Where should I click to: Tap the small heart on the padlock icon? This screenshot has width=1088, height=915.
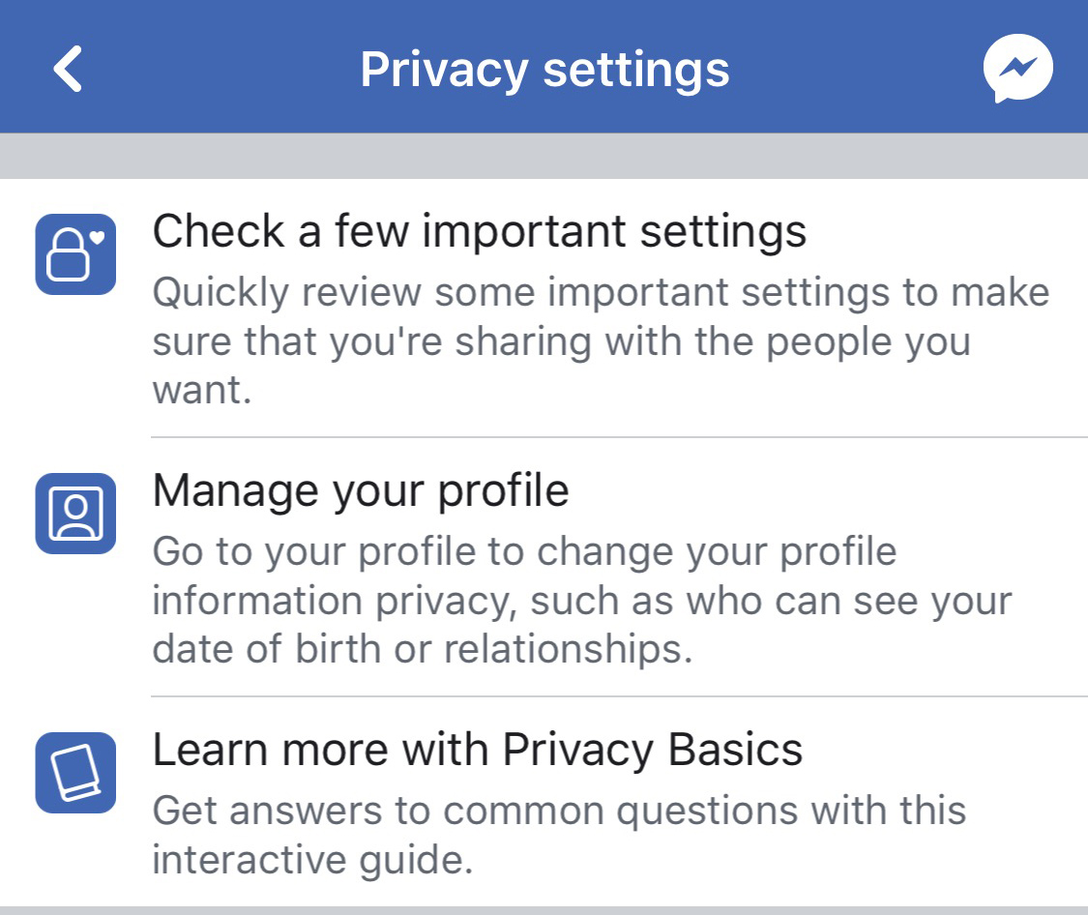pos(97,238)
